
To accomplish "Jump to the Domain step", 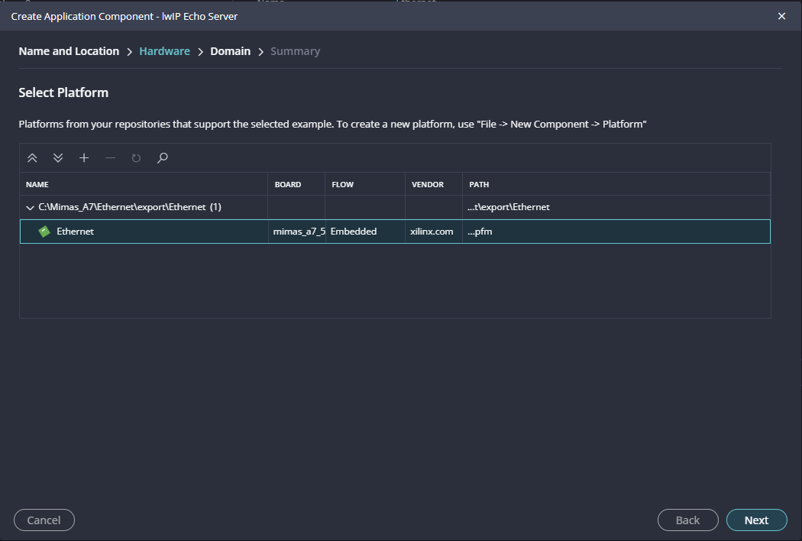I will [x=230, y=51].
